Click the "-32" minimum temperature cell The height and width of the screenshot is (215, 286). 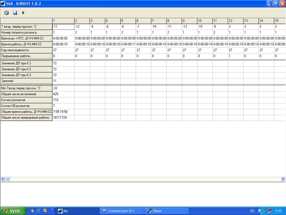(x=63, y=88)
